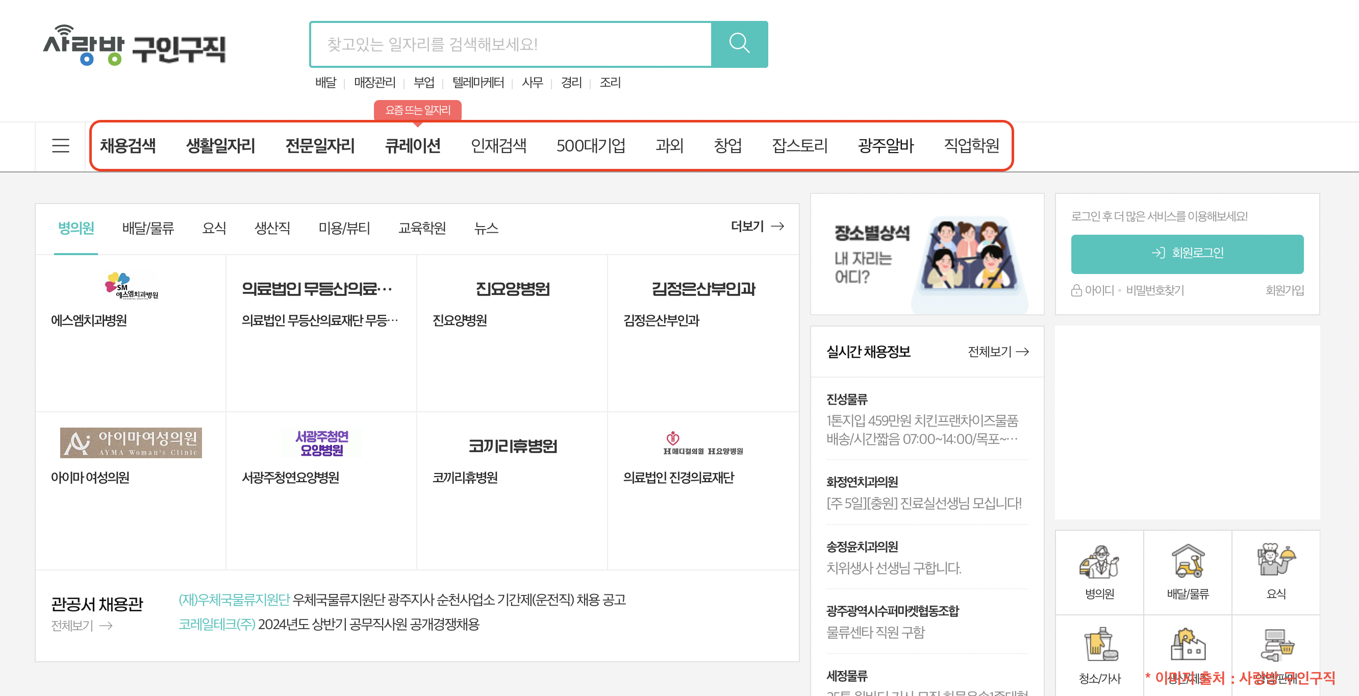The width and height of the screenshot is (1359, 696).
Task: Switch to the 병의원 tab
Action: coord(76,228)
